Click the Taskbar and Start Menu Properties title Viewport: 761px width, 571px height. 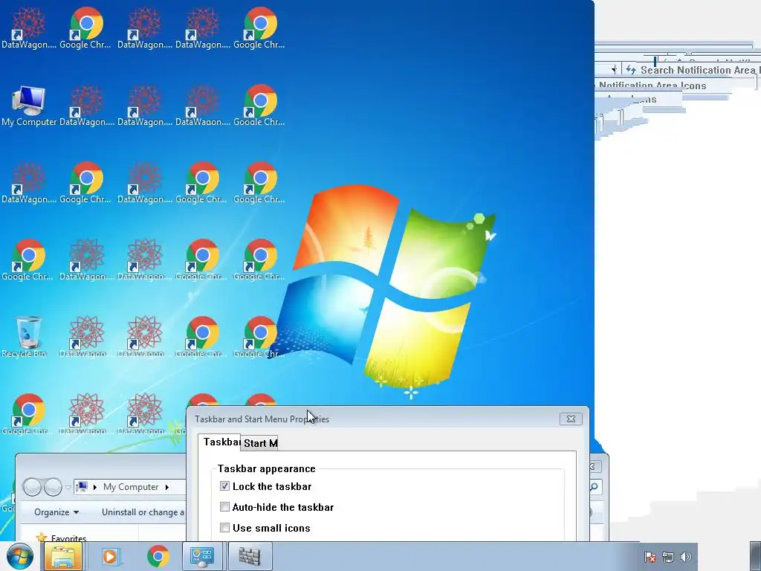coord(262,419)
